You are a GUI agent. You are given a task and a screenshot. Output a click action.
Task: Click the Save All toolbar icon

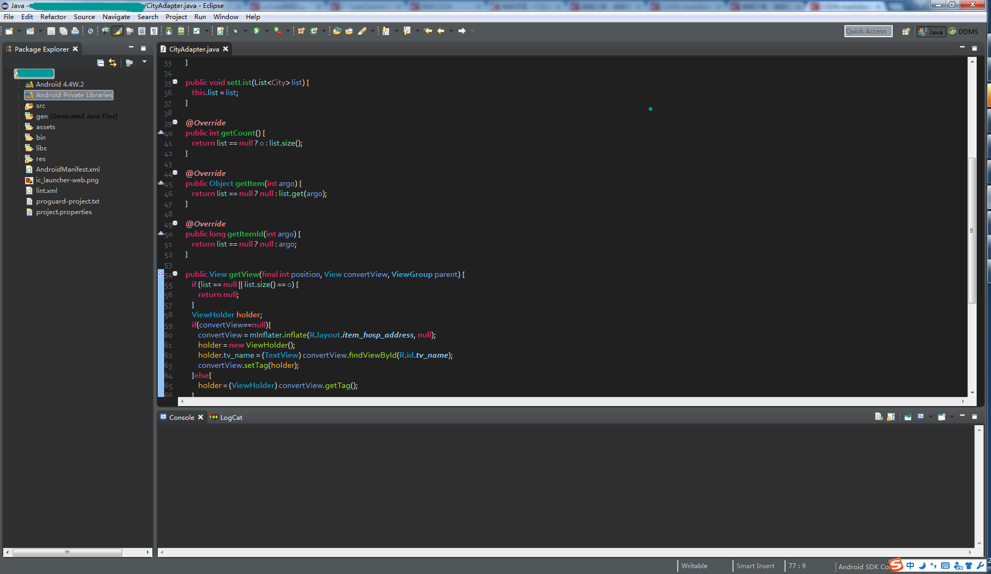[x=63, y=31]
